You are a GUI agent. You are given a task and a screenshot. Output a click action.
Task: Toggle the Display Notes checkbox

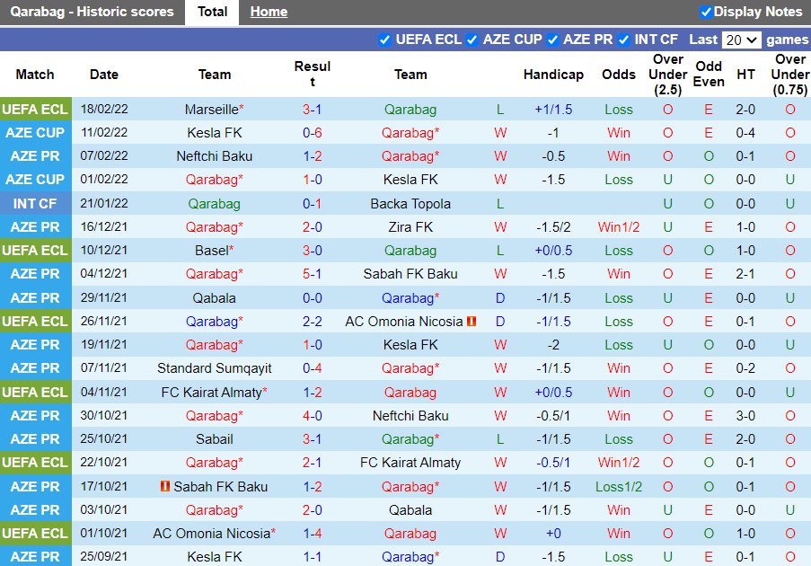pos(706,12)
